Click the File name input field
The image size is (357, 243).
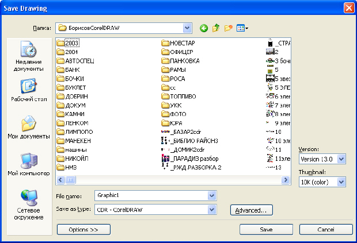[x=150, y=195]
